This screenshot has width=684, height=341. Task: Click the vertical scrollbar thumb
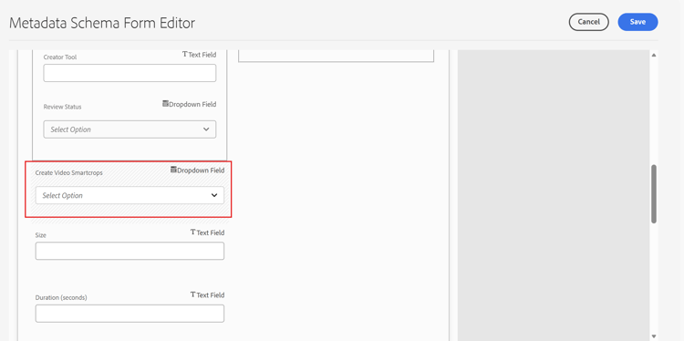[654, 194]
